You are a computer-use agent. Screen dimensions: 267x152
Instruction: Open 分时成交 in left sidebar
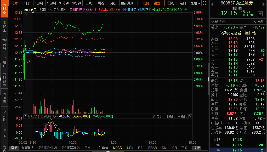coord(5,80)
